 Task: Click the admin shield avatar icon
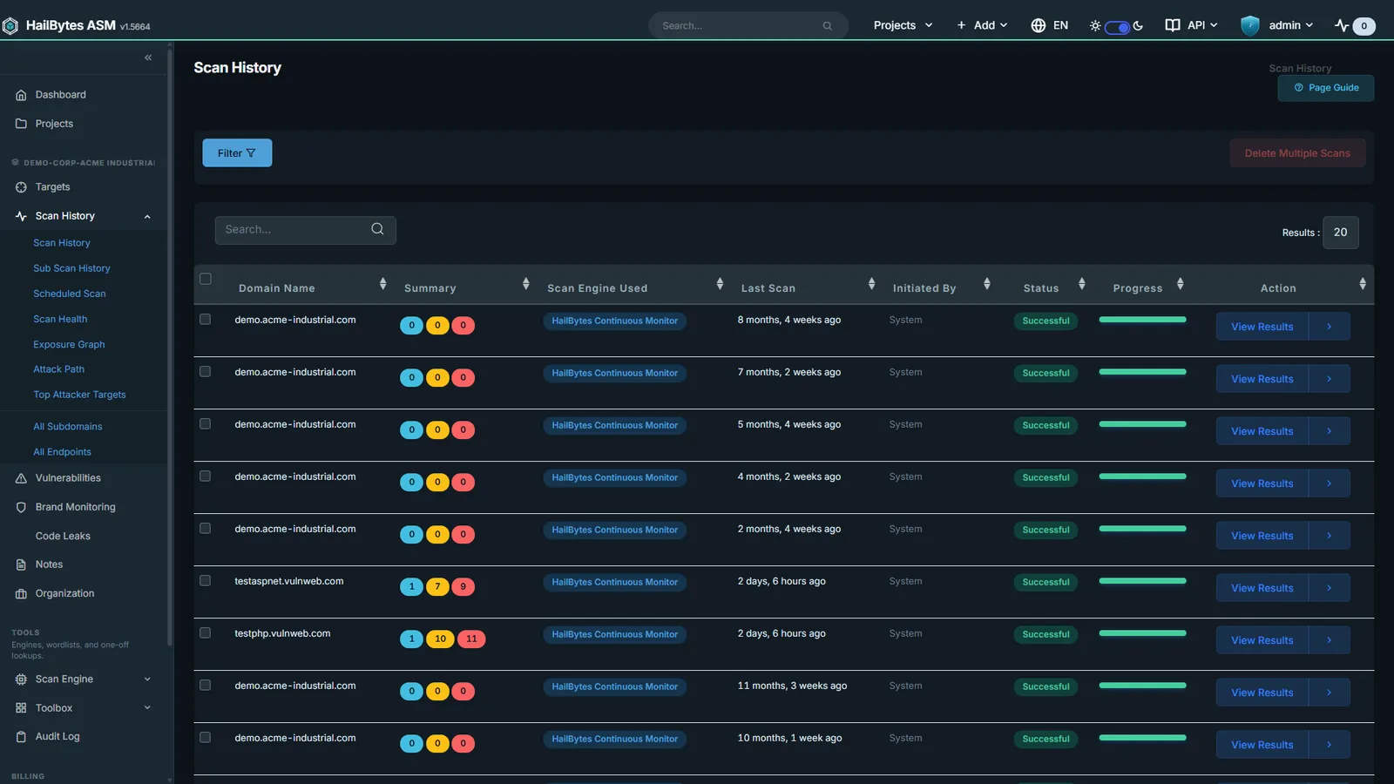(x=1250, y=25)
